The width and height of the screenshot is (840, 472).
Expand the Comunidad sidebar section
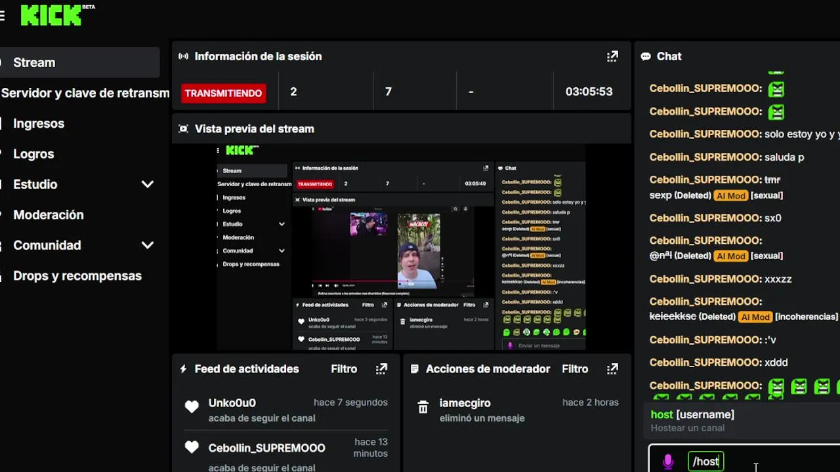pyautogui.click(x=147, y=245)
